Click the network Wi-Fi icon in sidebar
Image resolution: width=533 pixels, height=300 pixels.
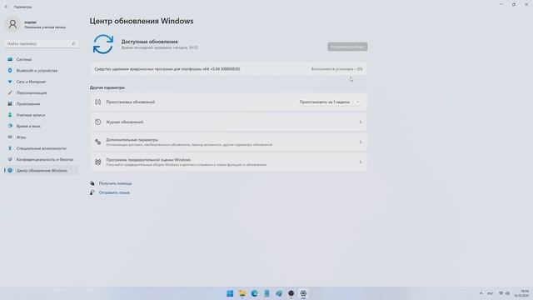(x=10, y=82)
